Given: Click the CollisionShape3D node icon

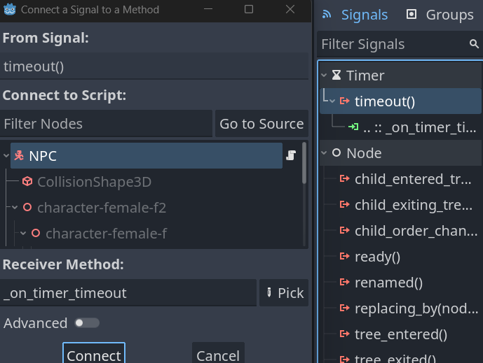Looking at the screenshot, I should point(27,182).
